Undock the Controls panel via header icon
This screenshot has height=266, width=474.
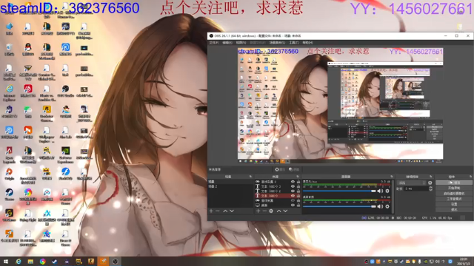(471, 177)
